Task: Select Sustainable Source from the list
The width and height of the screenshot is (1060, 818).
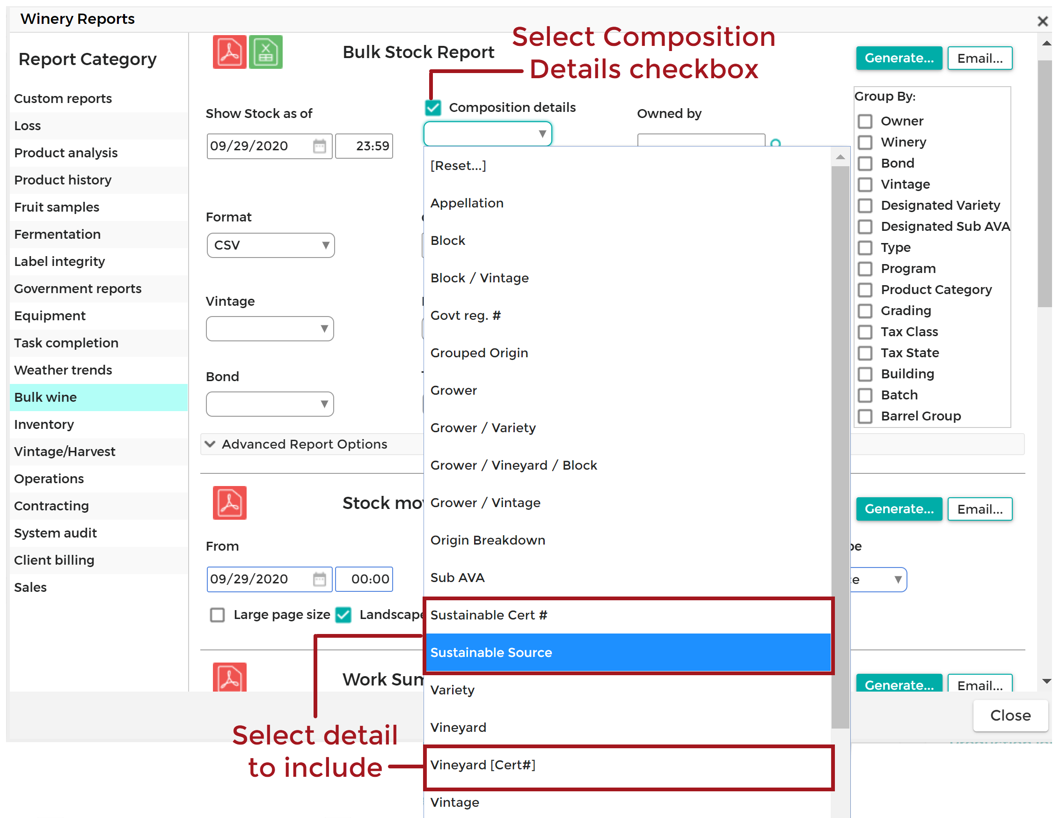Action: (x=628, y=652)
